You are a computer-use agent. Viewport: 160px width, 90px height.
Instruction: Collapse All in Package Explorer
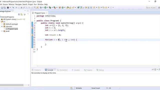[19, 14]
